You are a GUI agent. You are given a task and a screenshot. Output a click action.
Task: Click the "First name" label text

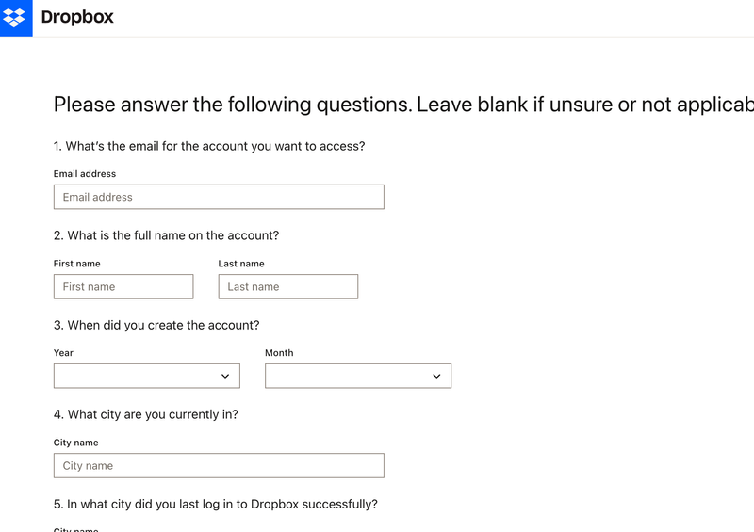(x=77, y=264)
